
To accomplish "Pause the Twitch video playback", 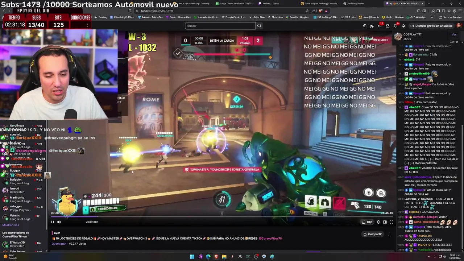I will coord(52,222).
